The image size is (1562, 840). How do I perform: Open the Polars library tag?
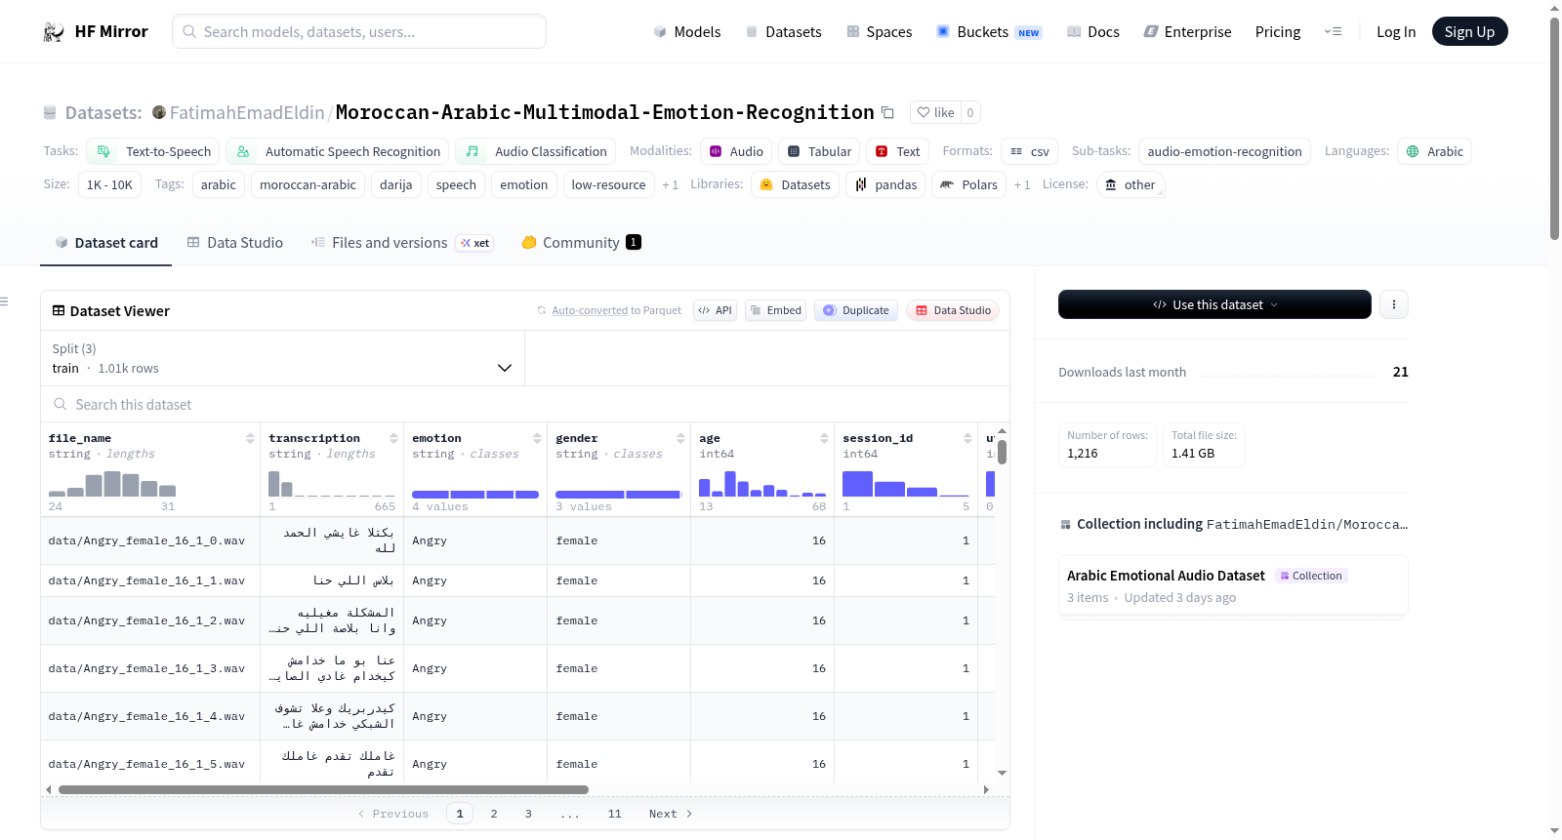pyautogui.click(x=968, y=184)
